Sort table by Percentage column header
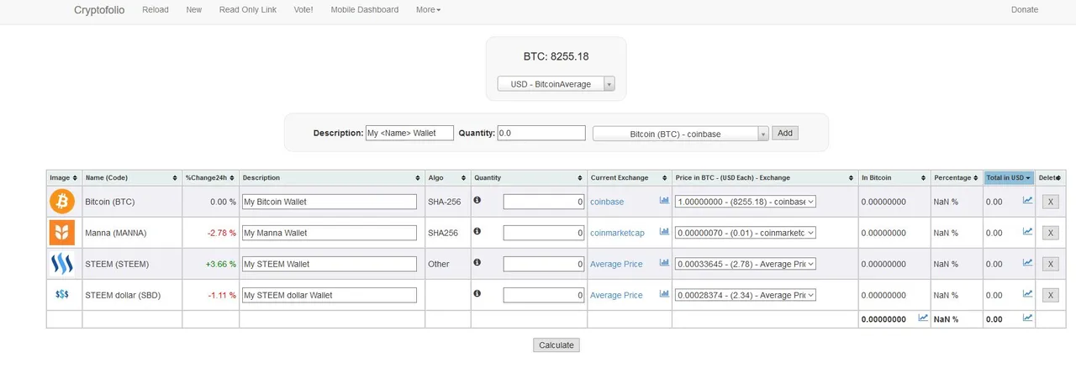 957,177
